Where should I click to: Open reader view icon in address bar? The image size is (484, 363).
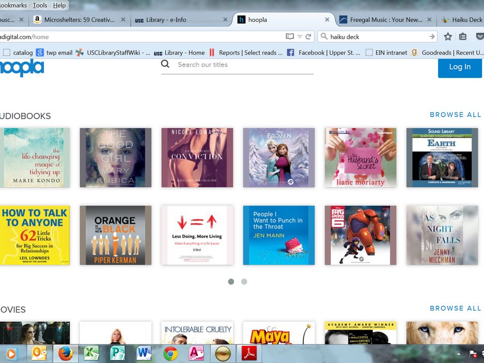[290, 36]
